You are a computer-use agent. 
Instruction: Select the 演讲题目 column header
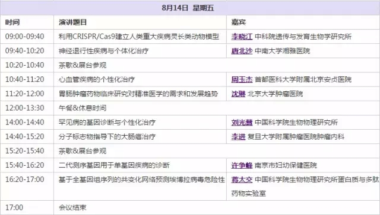pos(72,23)
